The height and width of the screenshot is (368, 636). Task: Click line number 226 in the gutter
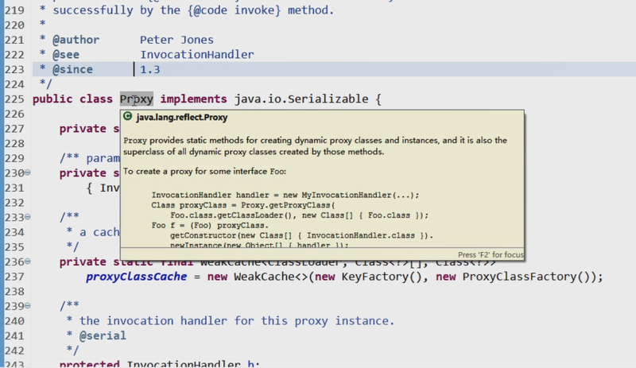pyautogui.click(x=14, y=114)
